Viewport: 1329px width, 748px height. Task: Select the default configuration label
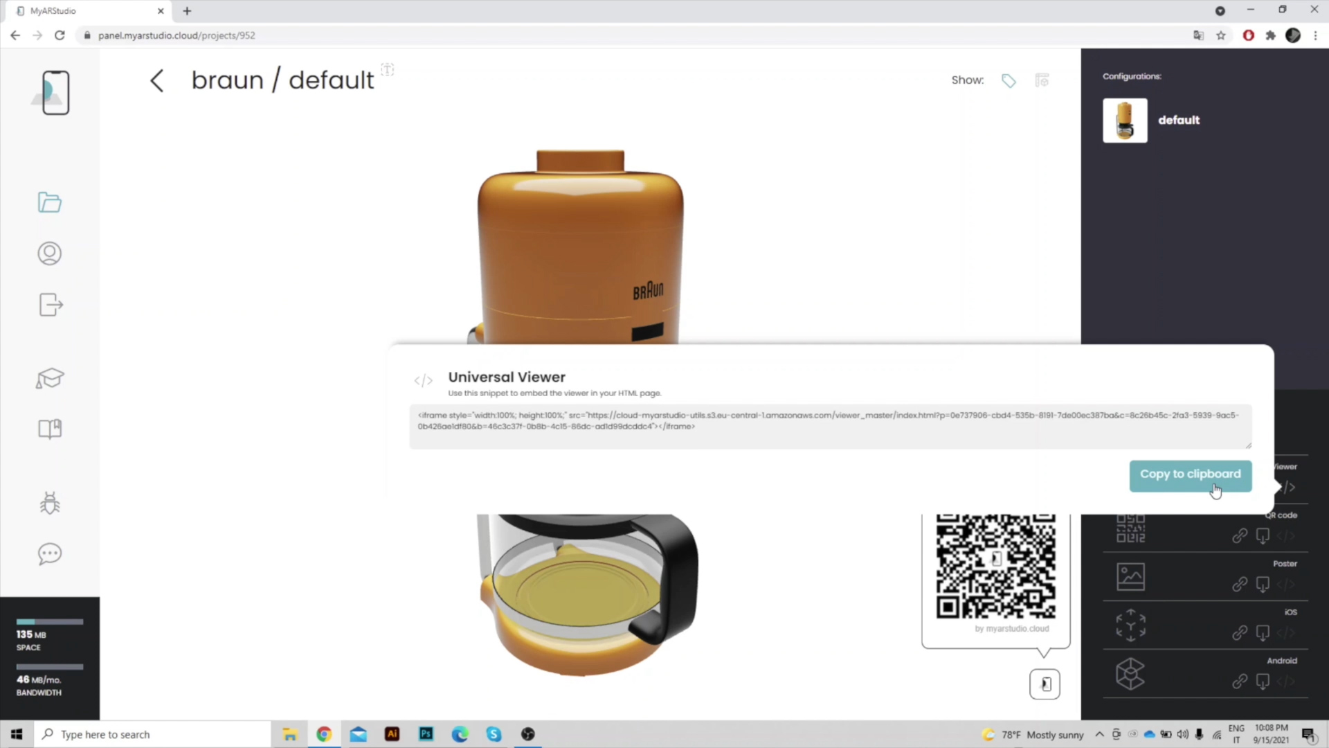pyautogui.click(x=1179, y=120)
